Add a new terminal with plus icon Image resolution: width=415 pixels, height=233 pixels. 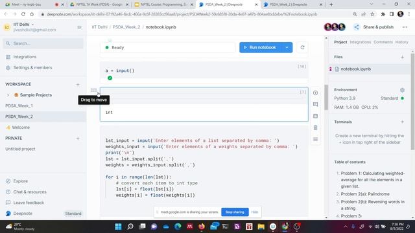(x=402, y=122)
